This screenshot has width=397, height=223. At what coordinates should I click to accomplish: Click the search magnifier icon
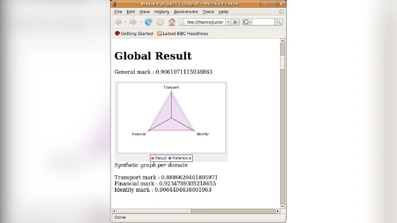click(278, 22)
